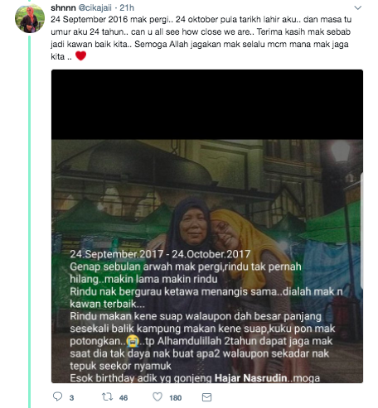Open the shnnn profile avatar picture
Screen dimensions: 378x408
(x=30, y=18)
